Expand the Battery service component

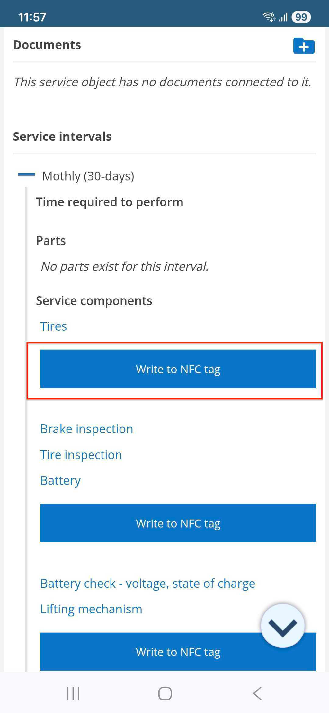60,480
